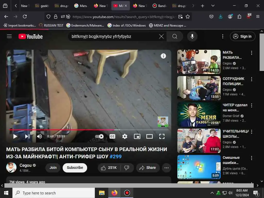Click in the YouTube search field

coord(114,36)
